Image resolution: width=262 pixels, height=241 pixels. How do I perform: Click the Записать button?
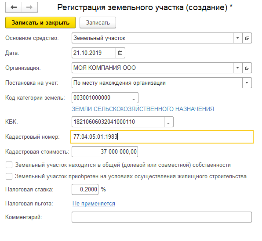coord(98,22)
